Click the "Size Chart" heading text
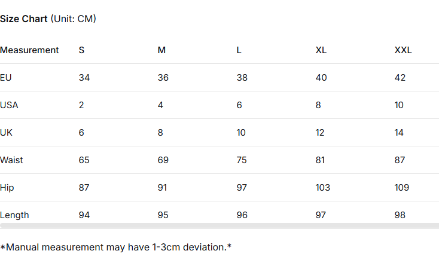The width and height of the screenshot is (439, 260). pos(24,19)
